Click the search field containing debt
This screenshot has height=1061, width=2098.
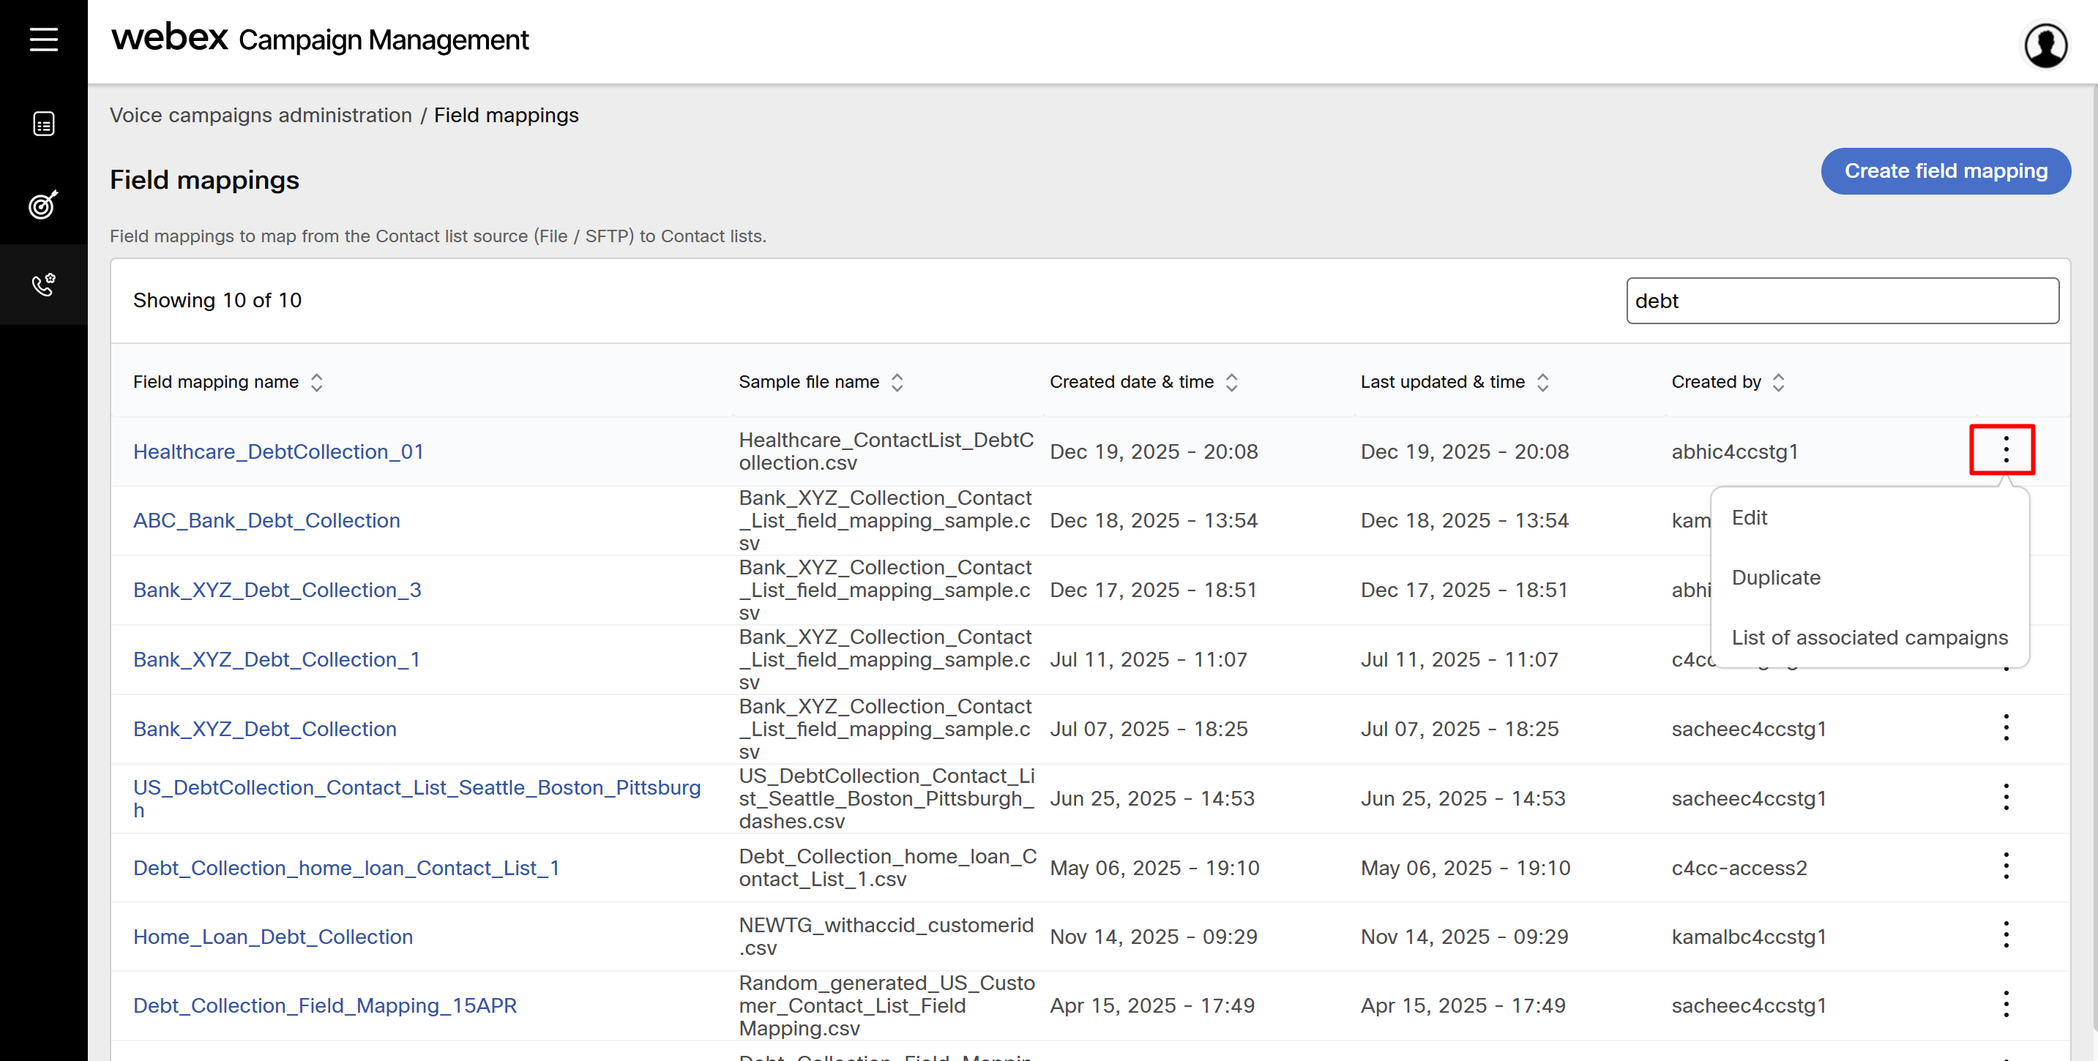[1842, 301]
